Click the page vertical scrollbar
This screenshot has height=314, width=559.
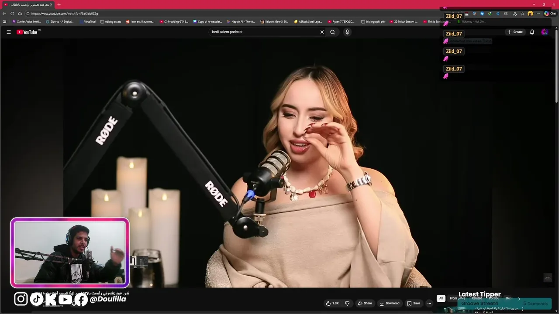pyautogui.click(x=556, y=65)
